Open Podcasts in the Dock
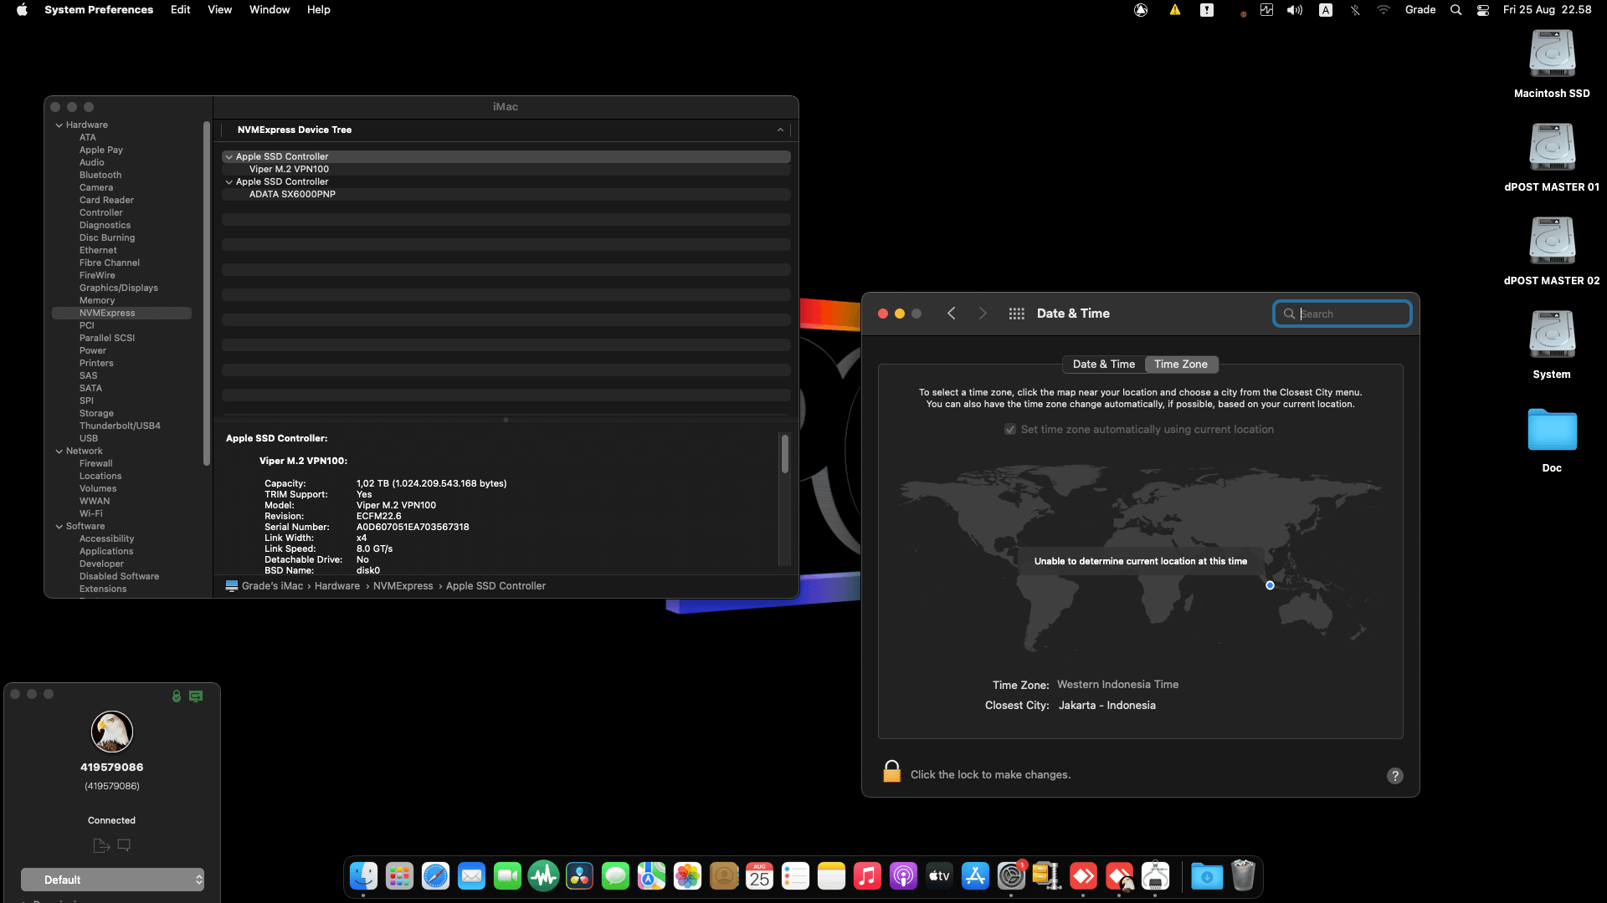This screenshot has height=903, width=1607. click(903, 876)
